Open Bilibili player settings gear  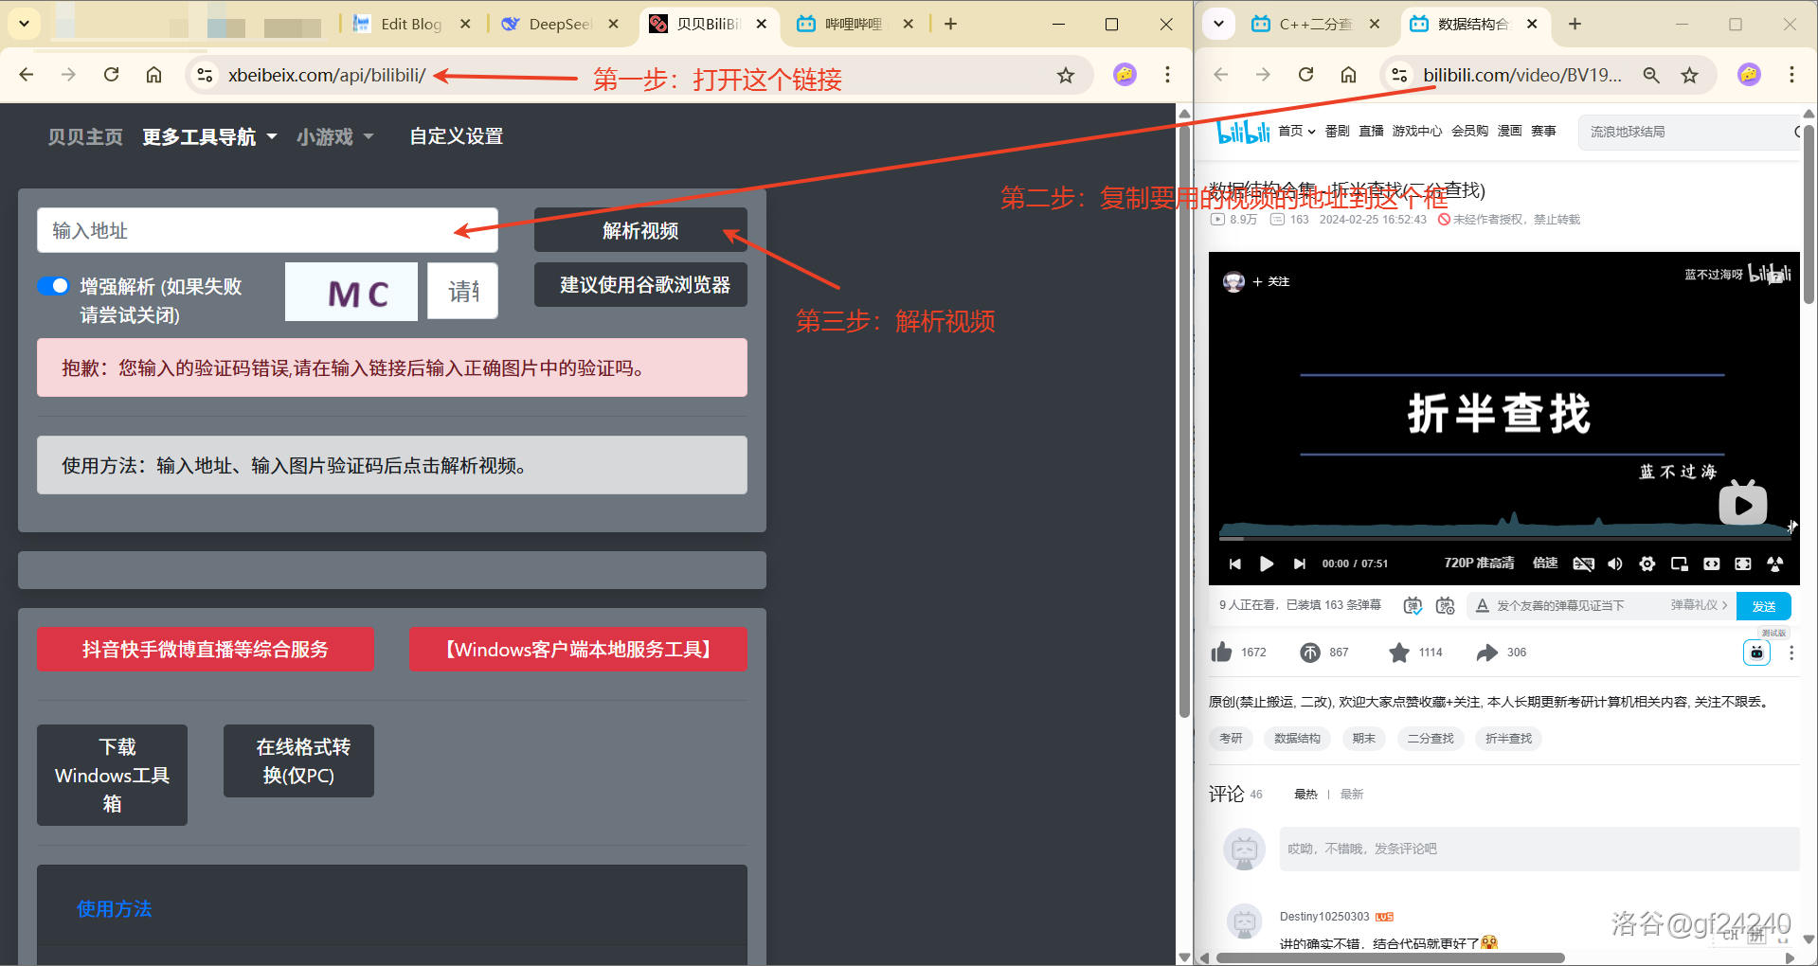pyautogui.click(x=1647, y=563)
